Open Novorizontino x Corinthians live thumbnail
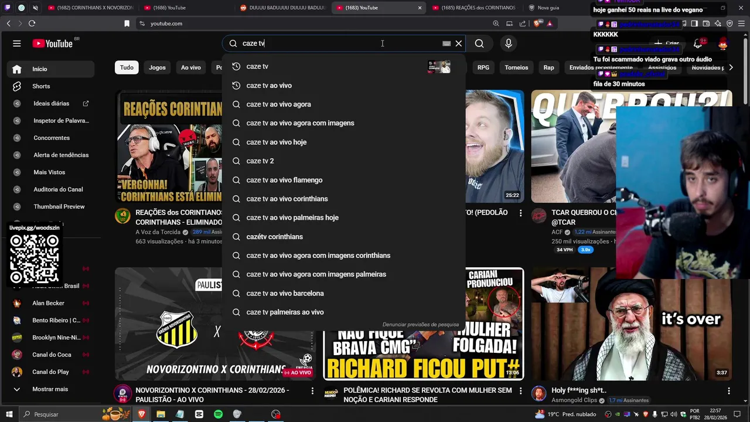This screenshot has width=750, height=422. (x=215, y=324)
